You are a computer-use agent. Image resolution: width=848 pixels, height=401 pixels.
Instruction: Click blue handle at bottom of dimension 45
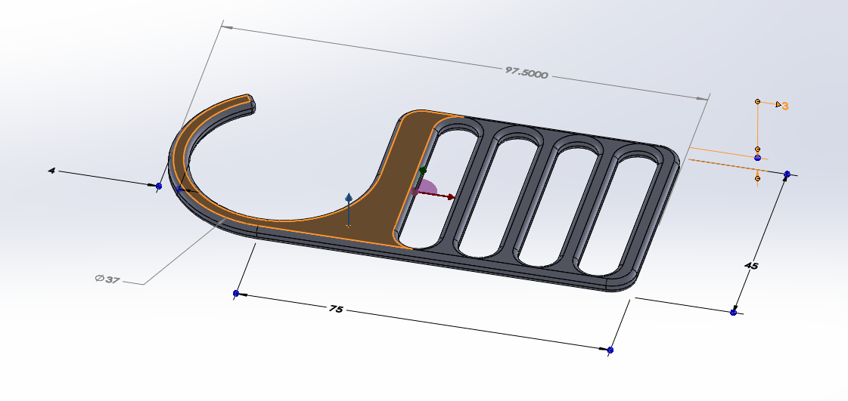pyautogui.click(x=733, y=313)
